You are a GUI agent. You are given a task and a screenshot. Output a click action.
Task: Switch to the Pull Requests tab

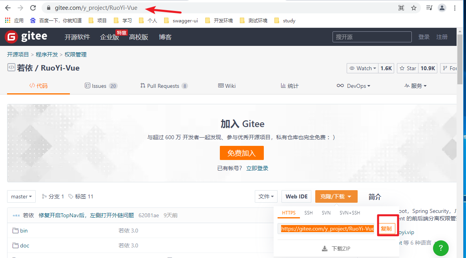tap(164, 86)
